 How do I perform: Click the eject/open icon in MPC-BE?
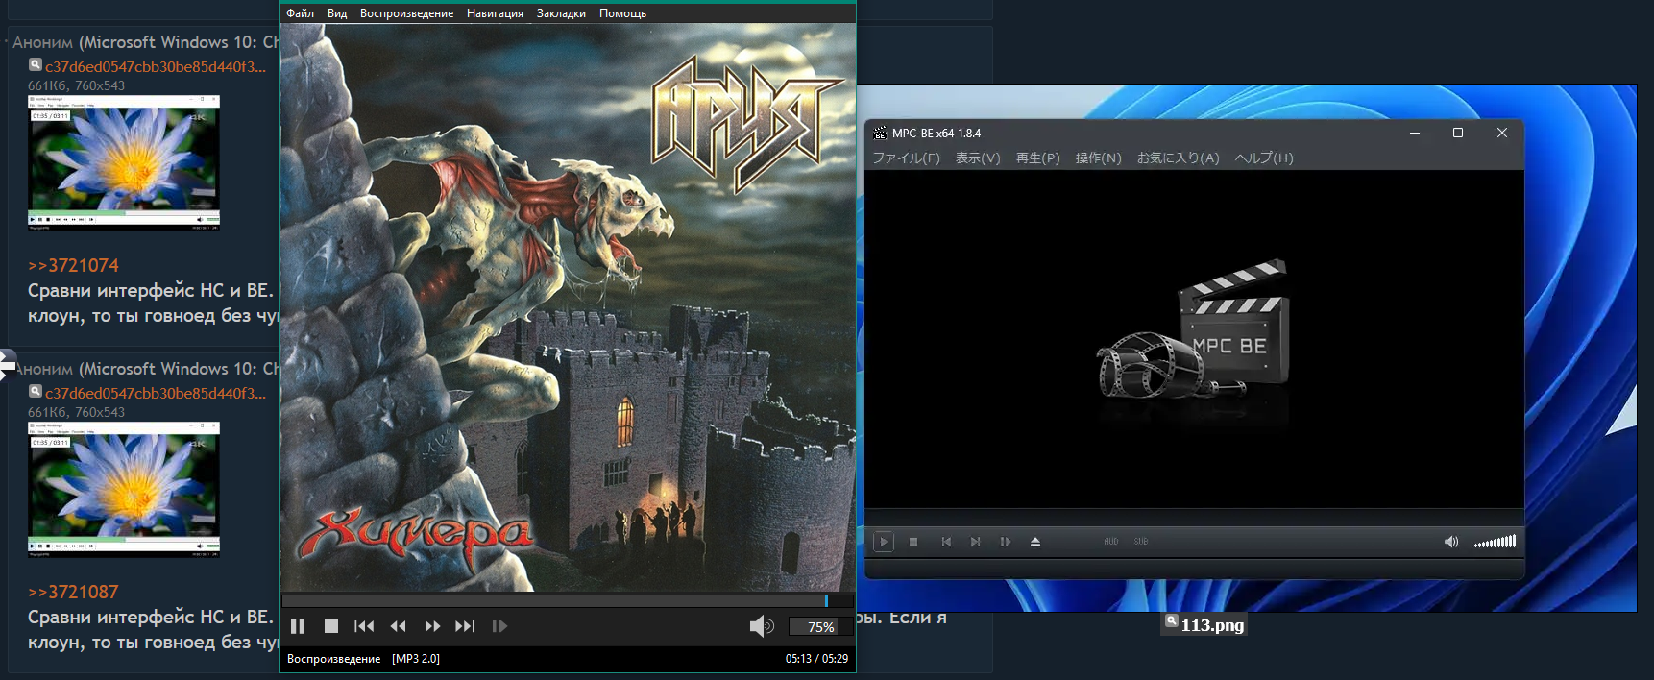pyautogui.click(x=1035, y=542)
